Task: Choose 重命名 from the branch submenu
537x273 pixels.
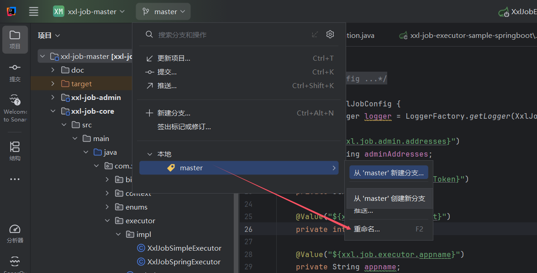Action: 367,229
